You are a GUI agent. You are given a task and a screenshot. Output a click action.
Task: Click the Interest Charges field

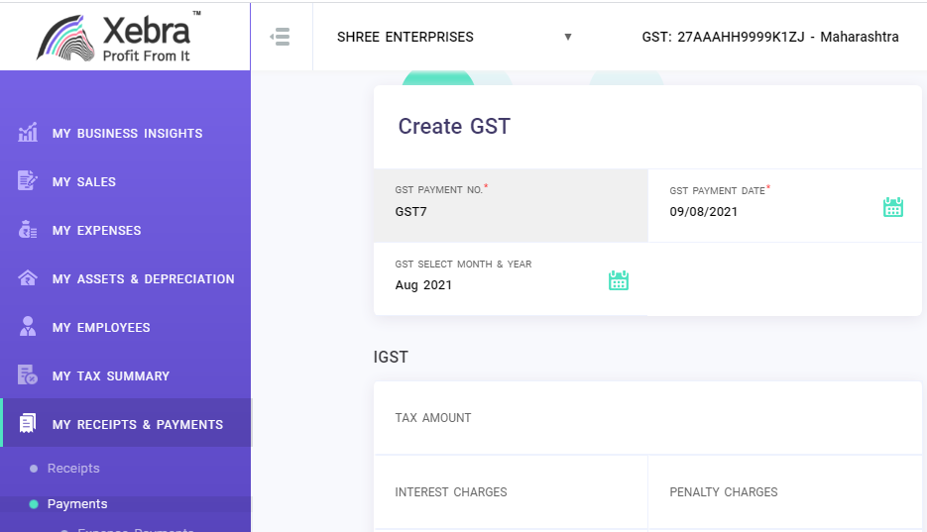tap(510, 492)
